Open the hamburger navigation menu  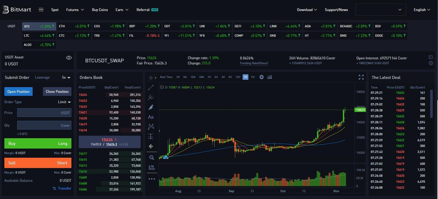(x=41, y=10)
